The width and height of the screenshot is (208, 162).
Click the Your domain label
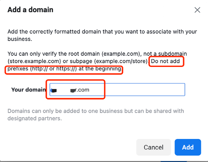click(29, 90)
